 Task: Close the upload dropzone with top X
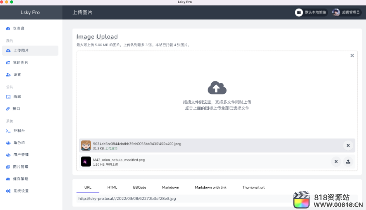pyautogui.click(x=352, y=56)
